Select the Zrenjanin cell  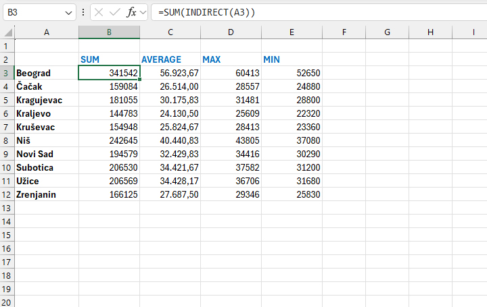pyautogui.click(x=47, y=194)
